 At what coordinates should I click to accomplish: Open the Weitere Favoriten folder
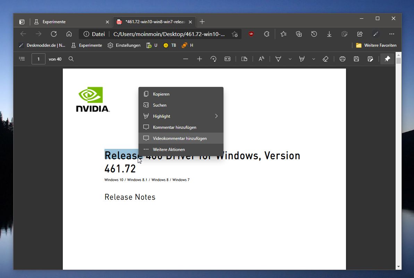click(376, 45)
